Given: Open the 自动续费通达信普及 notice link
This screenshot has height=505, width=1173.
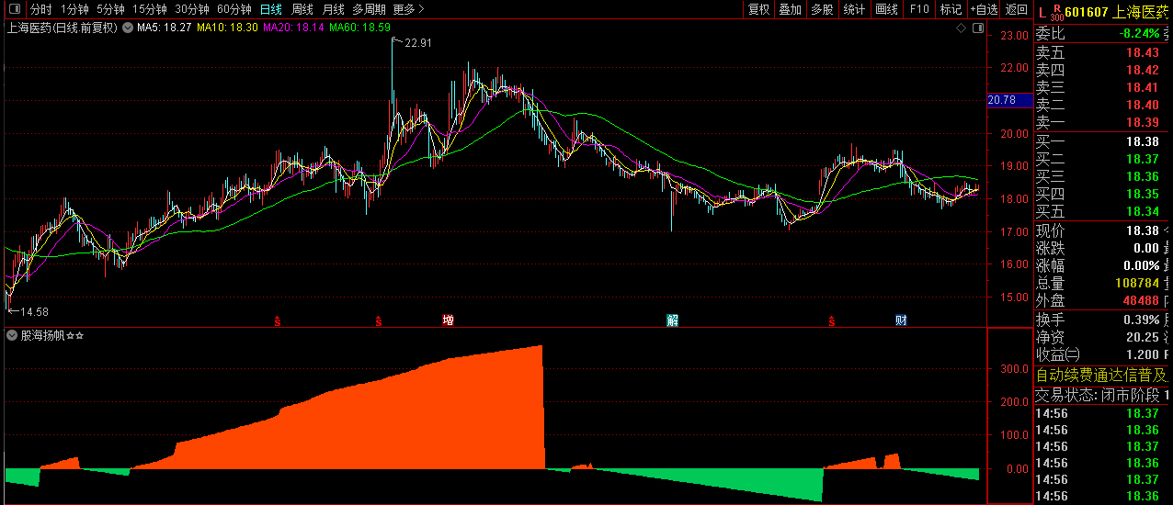Looking at the screenshot, I should point(1102,375).
